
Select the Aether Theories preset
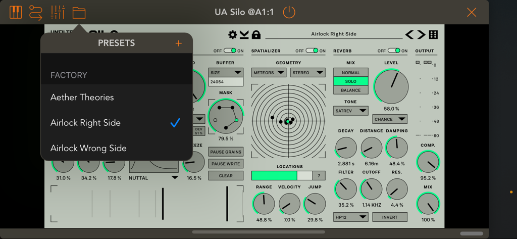[x=117, y=98]
